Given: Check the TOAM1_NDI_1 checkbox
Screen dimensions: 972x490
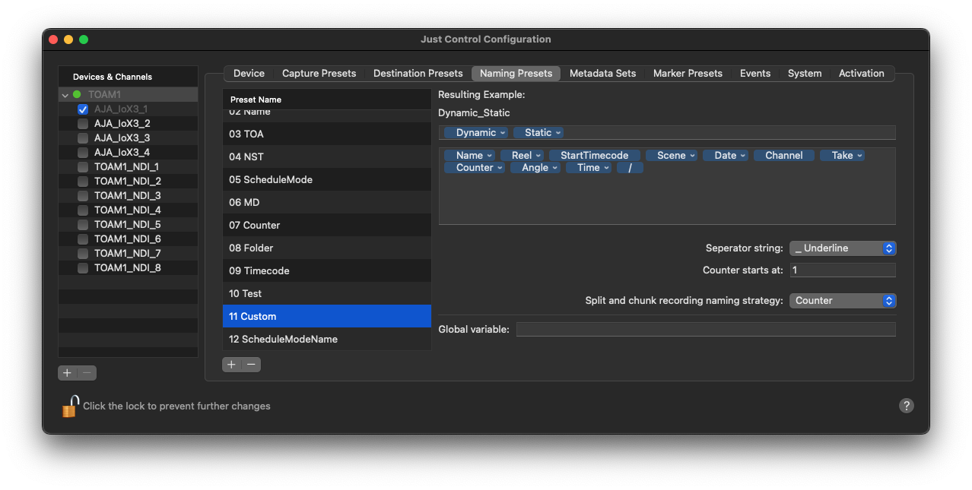Looking at the screenshot, I should 83,167.
